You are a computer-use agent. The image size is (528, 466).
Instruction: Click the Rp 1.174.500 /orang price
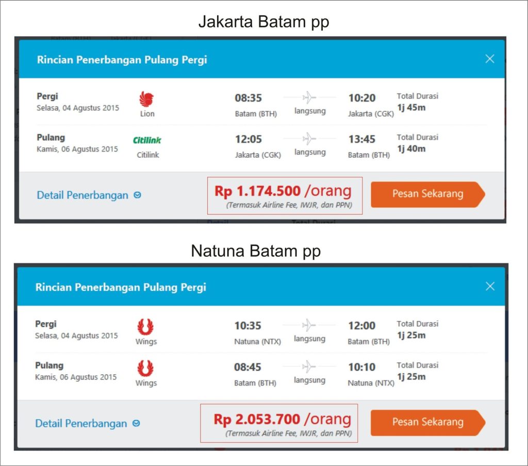point(283,191)
